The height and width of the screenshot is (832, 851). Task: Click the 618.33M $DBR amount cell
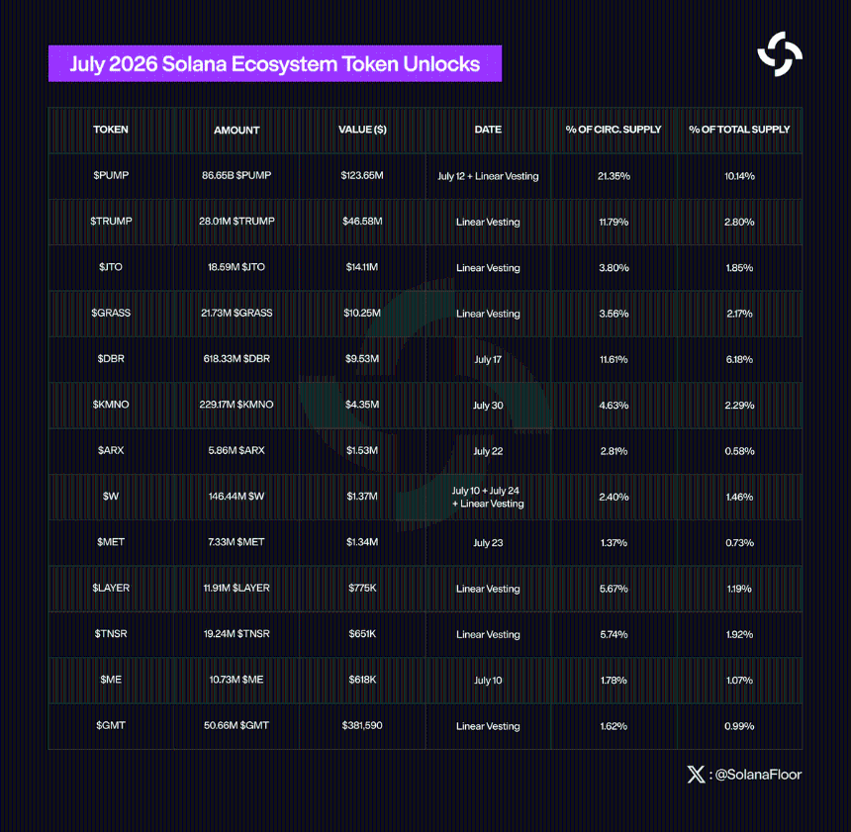coord(236,359)
